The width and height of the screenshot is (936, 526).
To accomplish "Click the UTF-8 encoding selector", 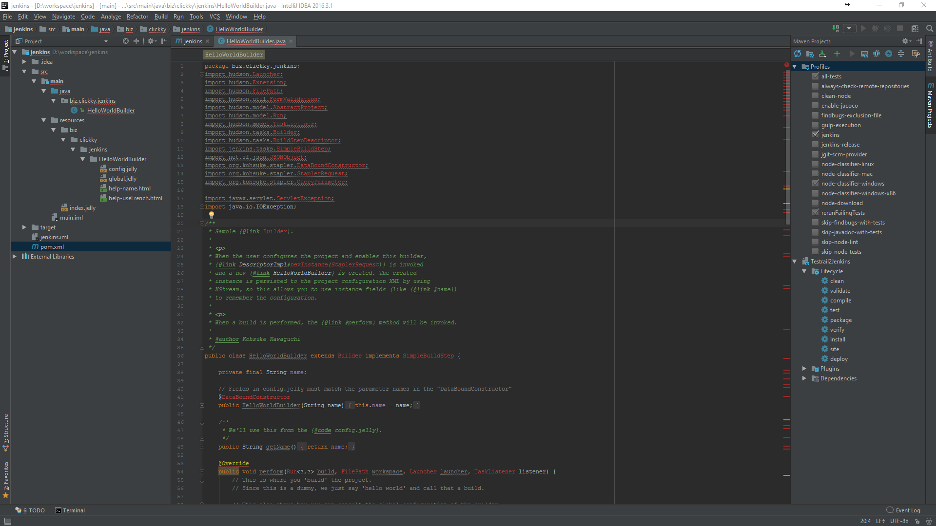I will [x=899, y=521].
